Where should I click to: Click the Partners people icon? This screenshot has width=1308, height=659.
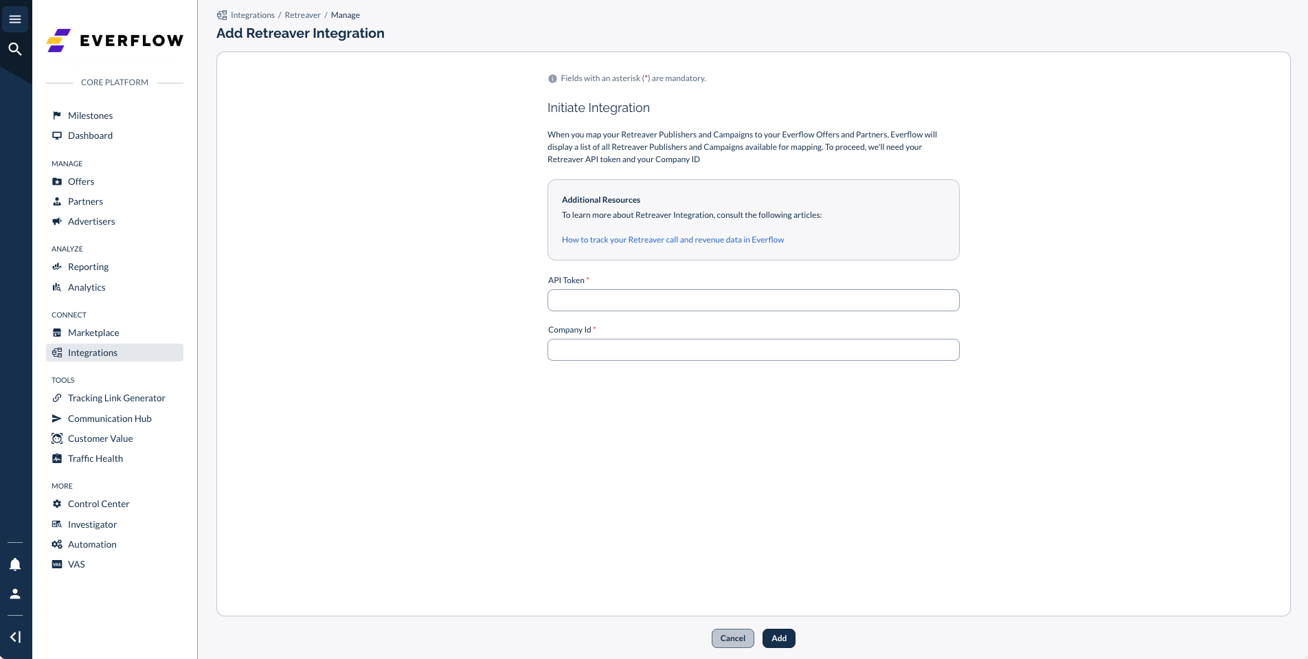[x=57, y=201]
